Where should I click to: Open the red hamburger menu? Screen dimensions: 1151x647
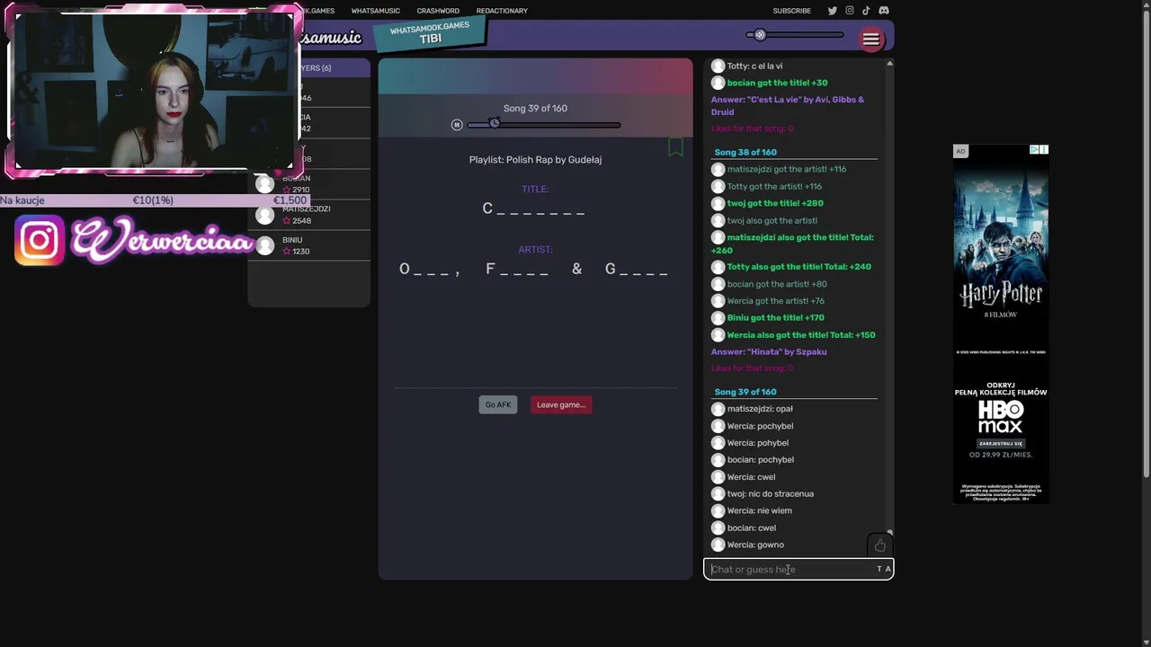[x=870, y=39]
